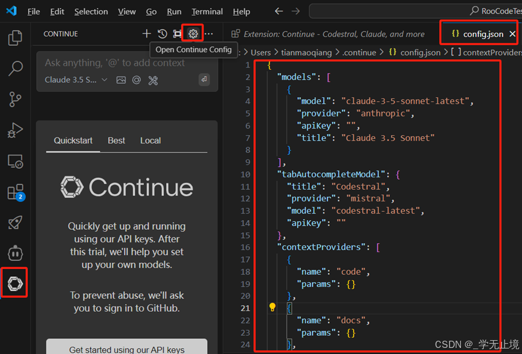Click the "models" key on line 2
The height and width of the screenshot is (354, 522).
click(x=296, y=77)
